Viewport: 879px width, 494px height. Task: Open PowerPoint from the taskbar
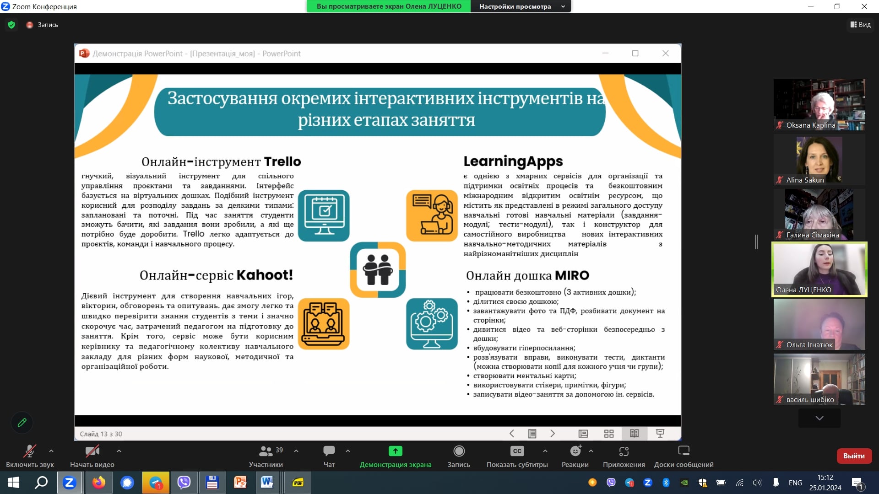pyautogui.click(x=240, y=483)
